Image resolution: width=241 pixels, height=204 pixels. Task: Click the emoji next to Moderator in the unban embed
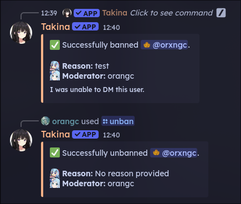coord(55,183)
